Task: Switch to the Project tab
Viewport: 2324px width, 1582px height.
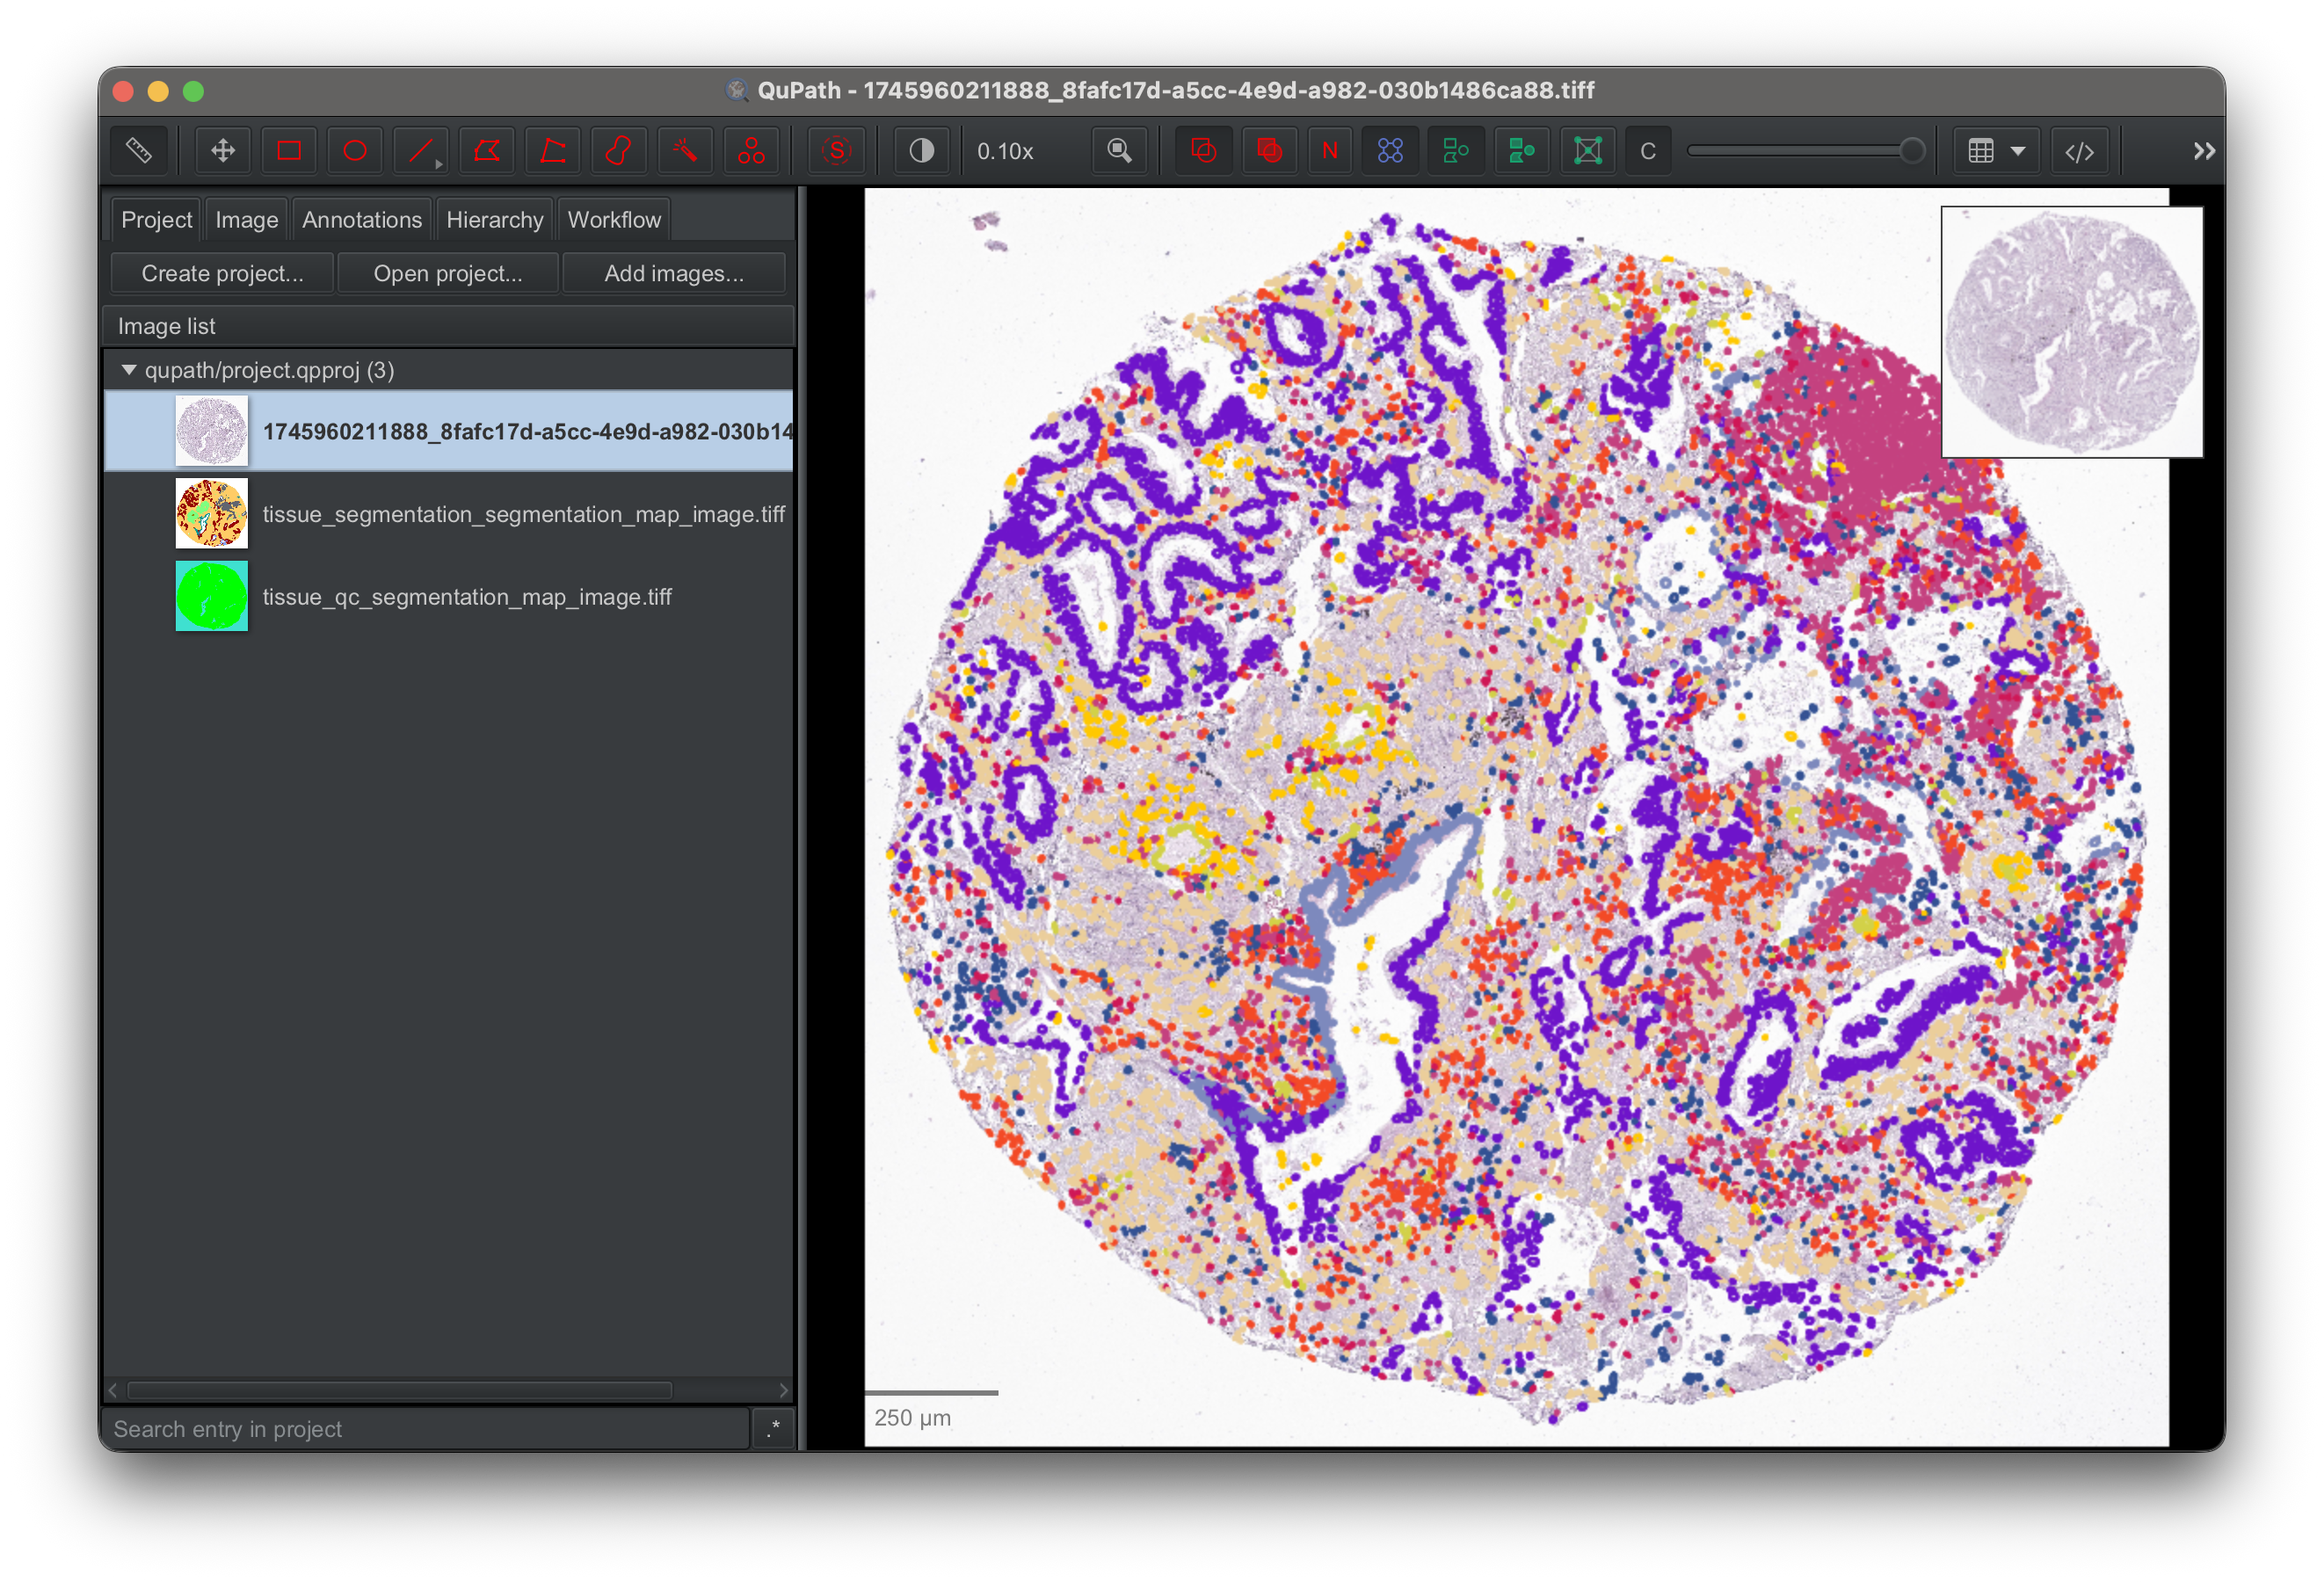Action: [x=156, y=220]
